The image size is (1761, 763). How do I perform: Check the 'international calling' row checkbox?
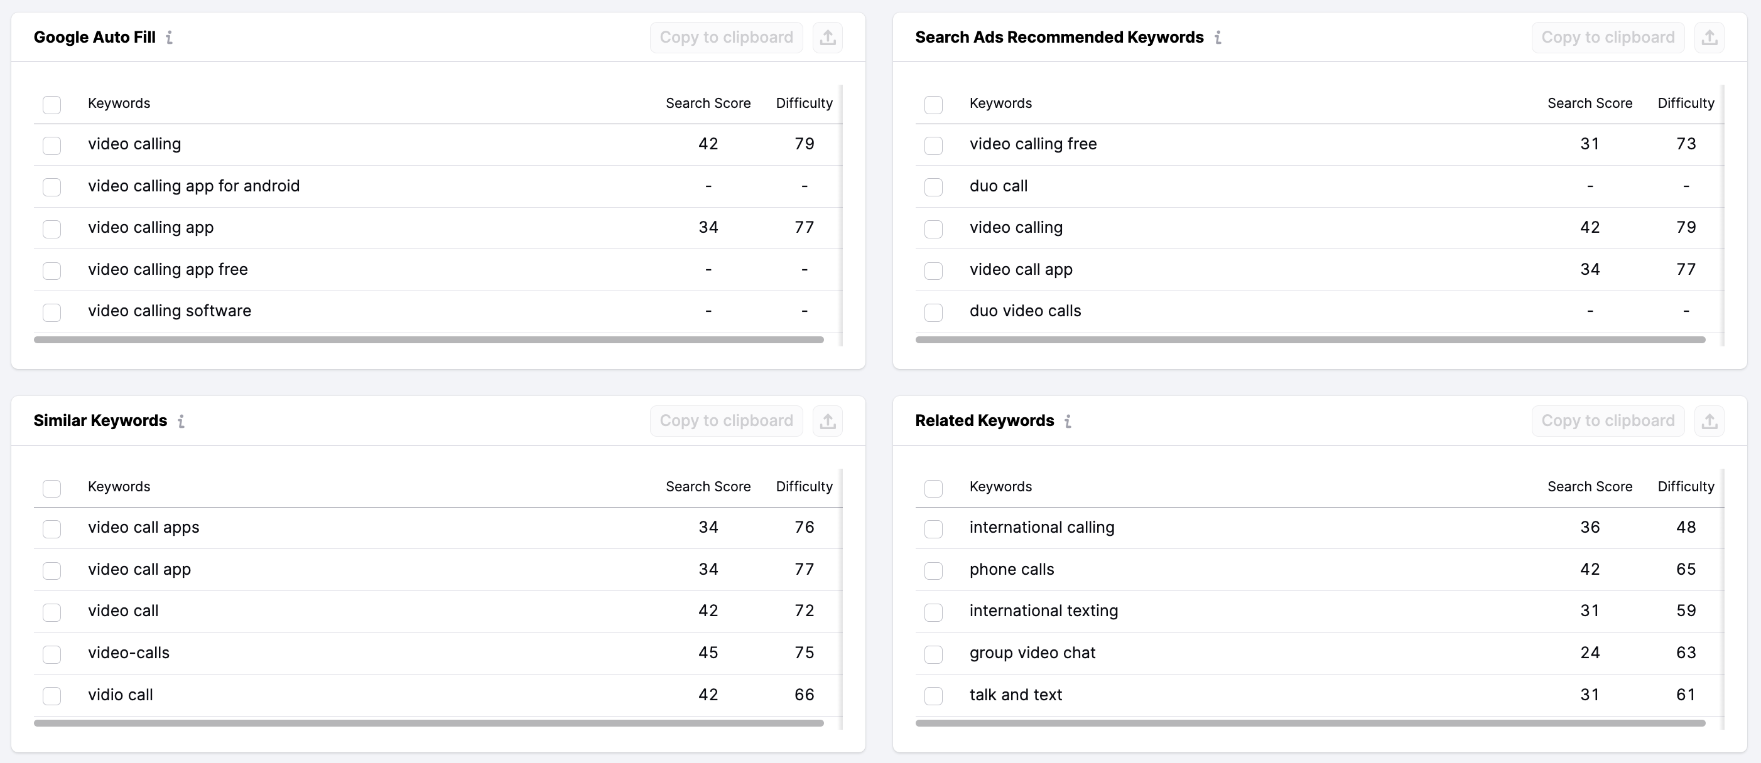[x=934, y=529]
